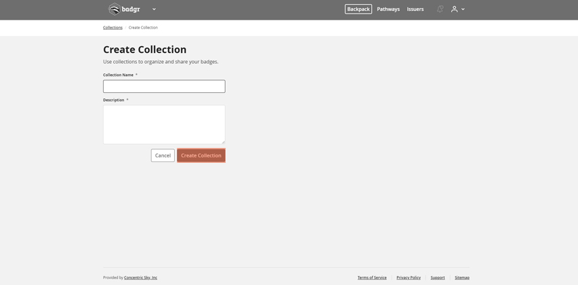
Task: Click the Collection Name field label
Action: 118,75
